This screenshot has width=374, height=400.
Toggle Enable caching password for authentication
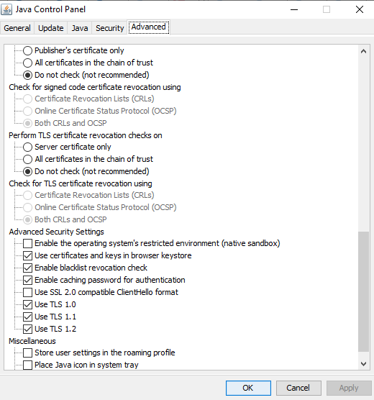[x=27, y=280]
